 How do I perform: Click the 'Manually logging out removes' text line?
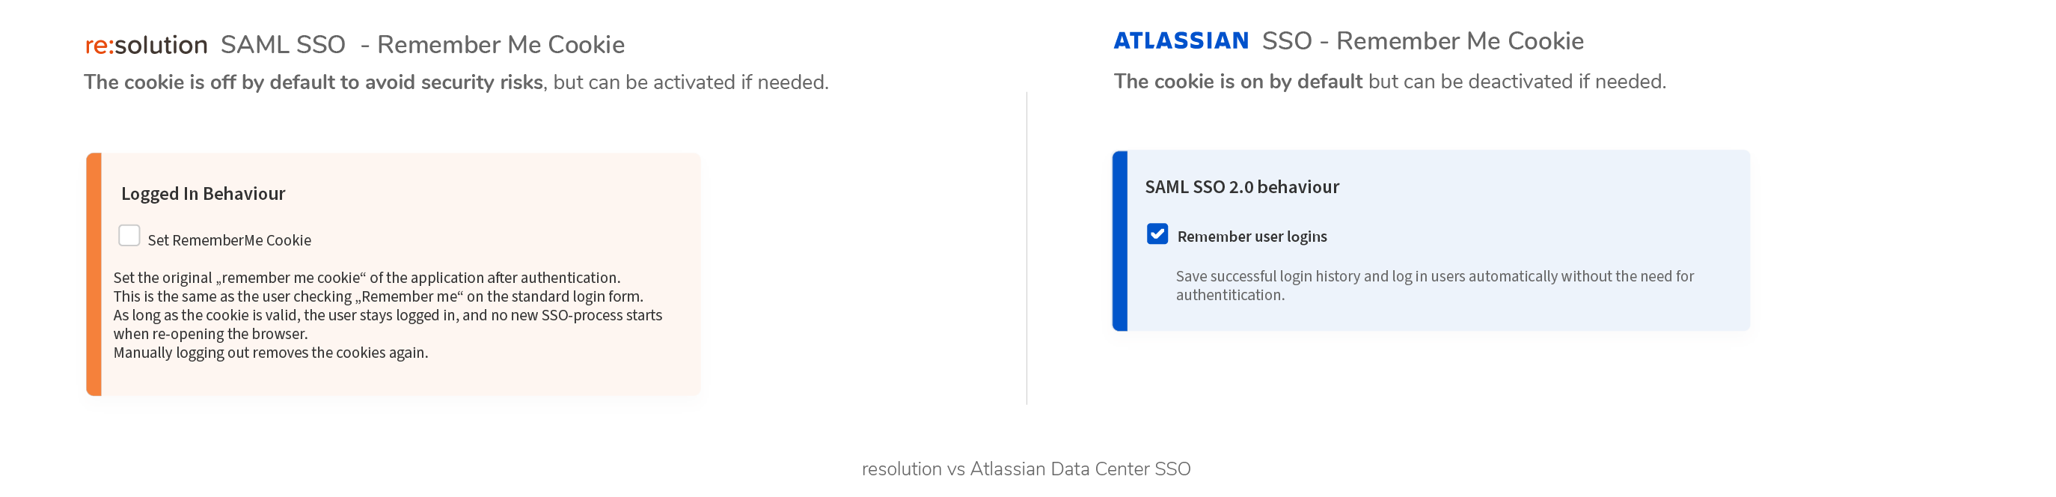pyautogui.click(x=271, y=353)
